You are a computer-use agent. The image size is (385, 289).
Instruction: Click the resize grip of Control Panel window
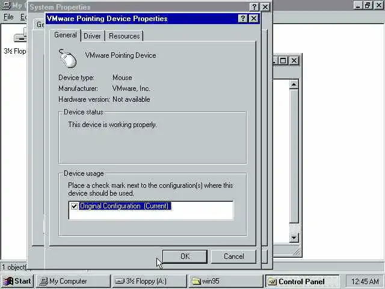[297, 252]
